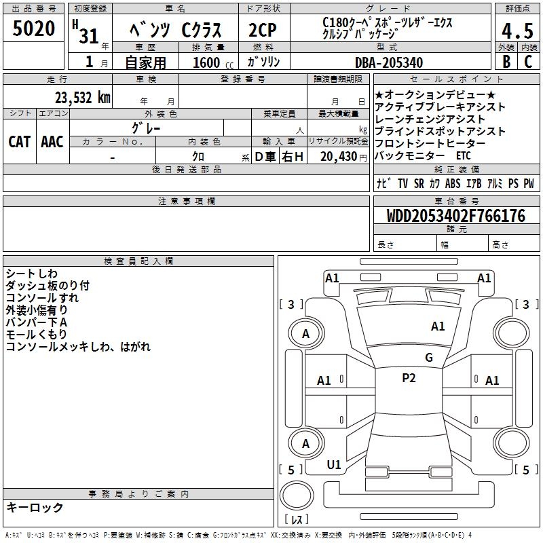Click the CAT shift type cell
Screen dimensions: 543x543
pos(19,141)
